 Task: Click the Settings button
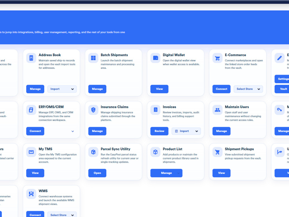click(x=282, y=79)
